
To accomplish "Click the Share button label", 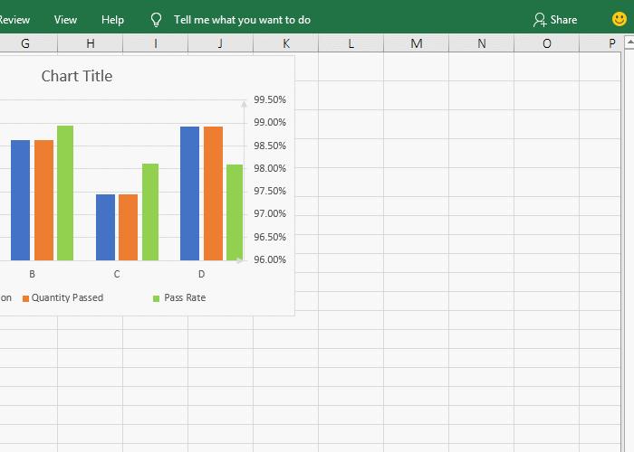I will tap(563, 19).
